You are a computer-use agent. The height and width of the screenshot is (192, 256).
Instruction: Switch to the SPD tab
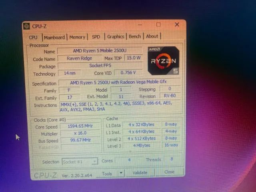point(96,37)
